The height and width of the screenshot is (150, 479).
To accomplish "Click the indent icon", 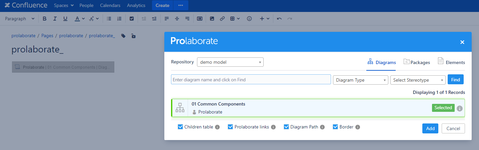I will pos(154,19).
